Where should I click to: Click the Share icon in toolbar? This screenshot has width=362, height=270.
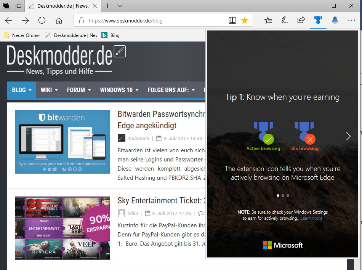click(301, 20)
